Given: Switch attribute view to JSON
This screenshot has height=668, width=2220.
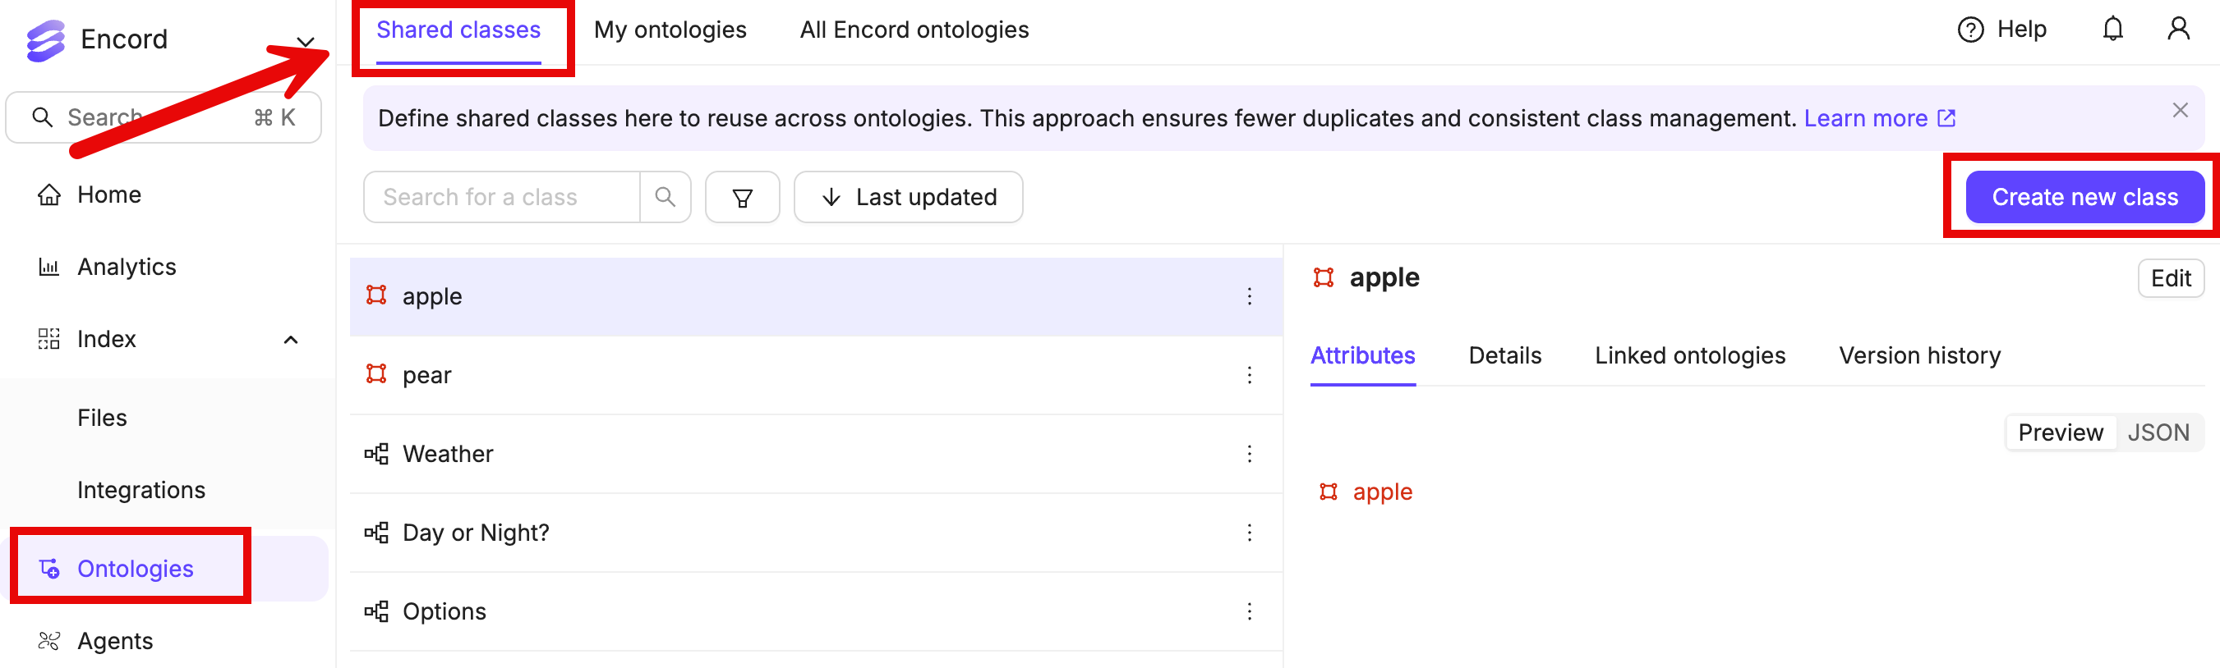Looking at the screenshot, I should click(x=2157, y=432).
